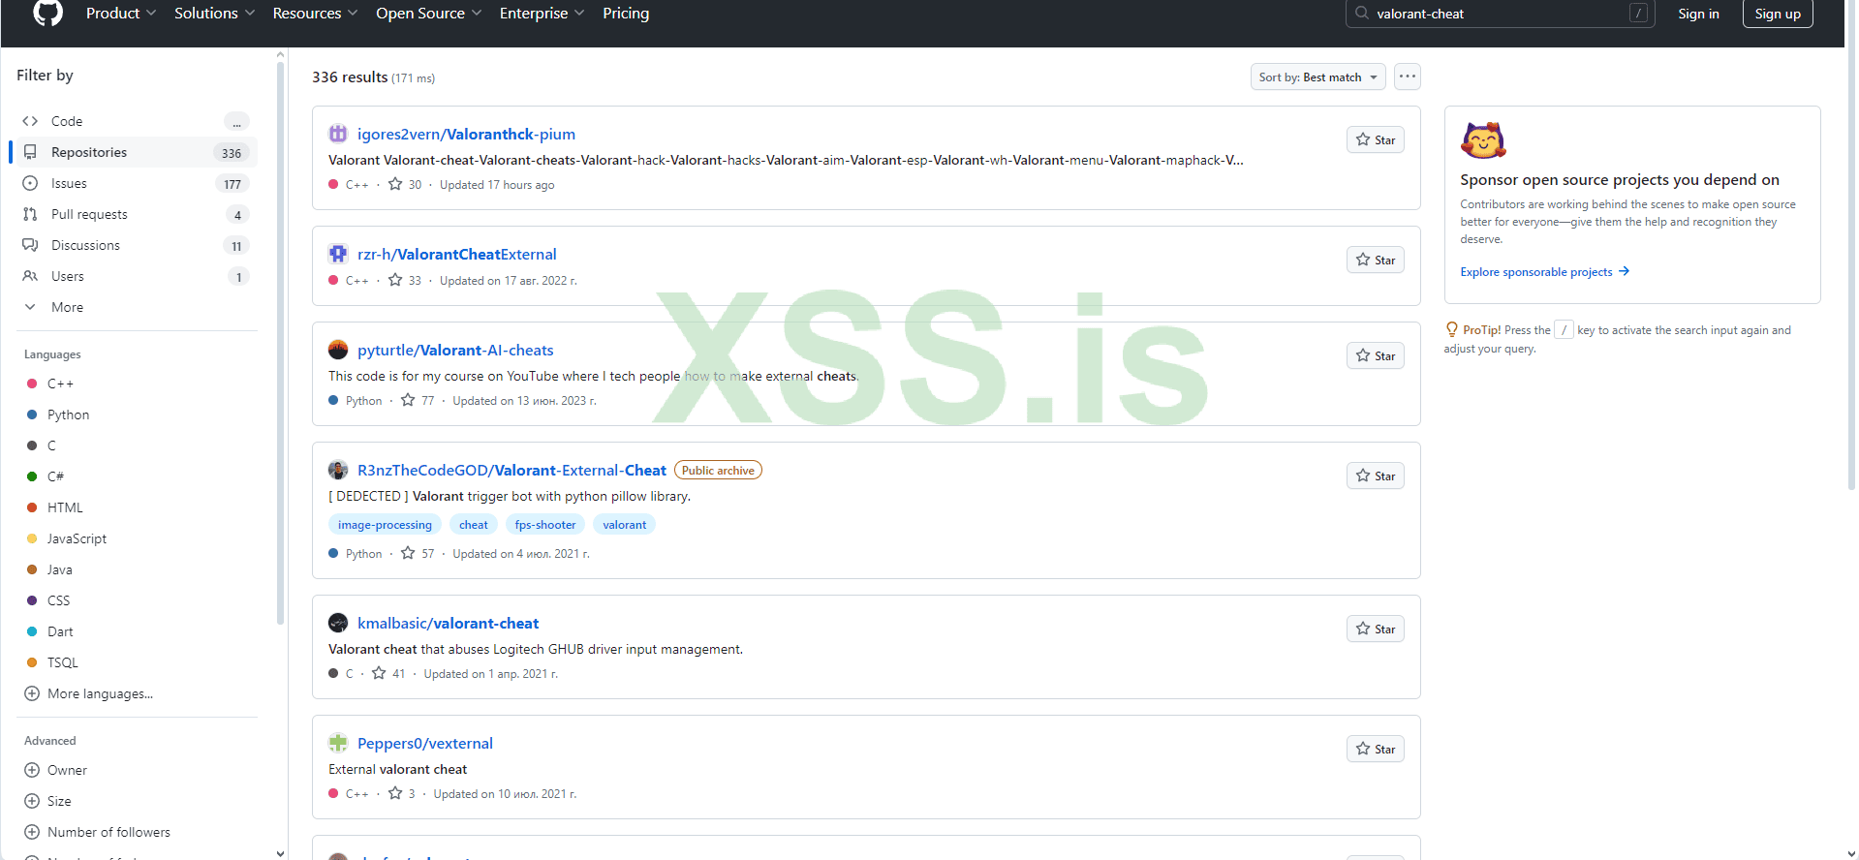Screen dimensions: 1859x860
Task: Click star count icon for Peppers0/vexternal
Action: (395, 793)
